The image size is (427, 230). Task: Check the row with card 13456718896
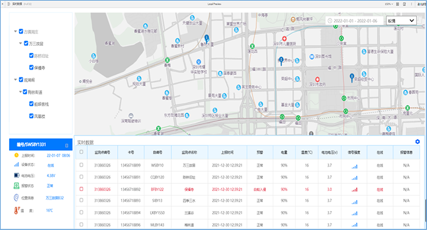(x=81, y=225)
